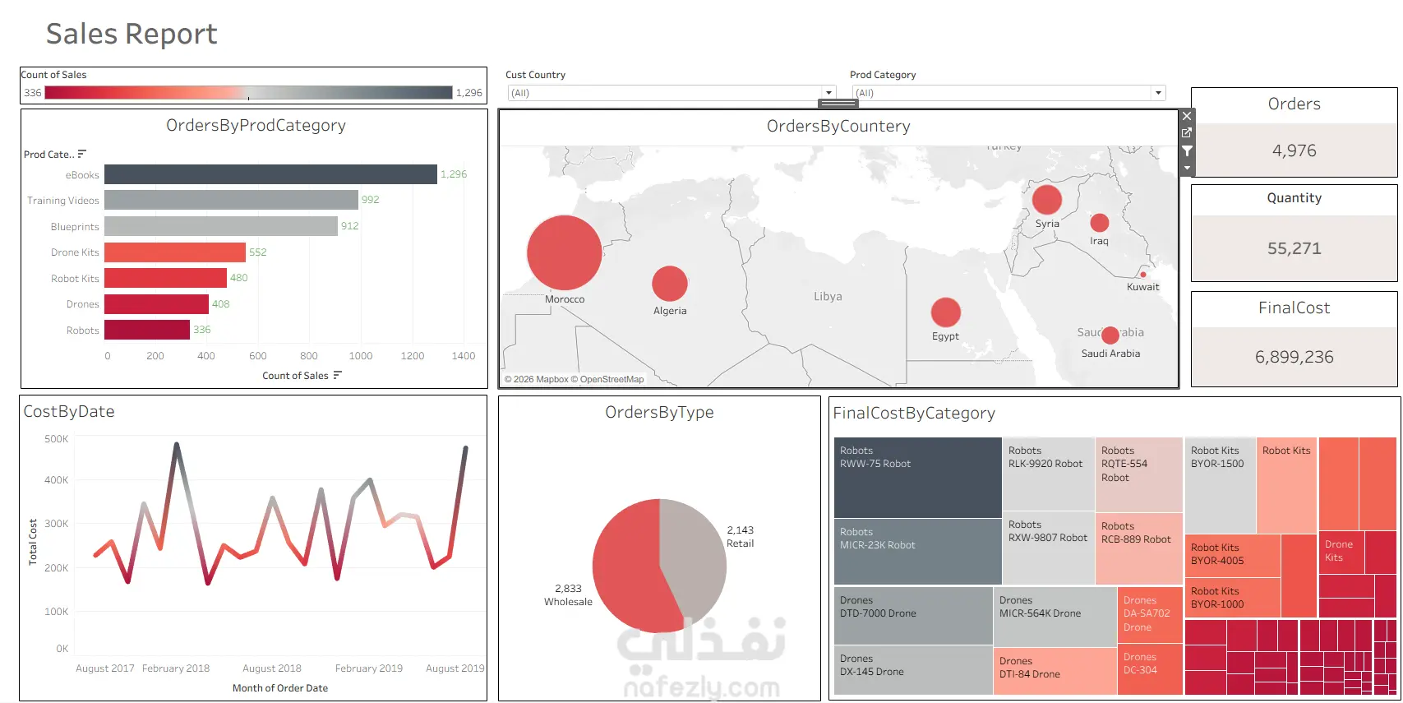The image size is (1403, 703).
Task: Click the Prod Category sort icon
Action: tap(81, 154)
